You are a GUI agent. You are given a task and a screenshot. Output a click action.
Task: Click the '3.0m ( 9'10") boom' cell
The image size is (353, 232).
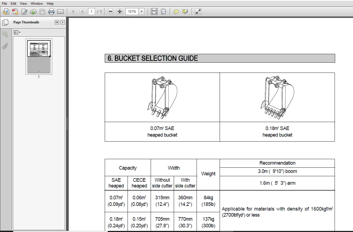click(x=277, y=171)
